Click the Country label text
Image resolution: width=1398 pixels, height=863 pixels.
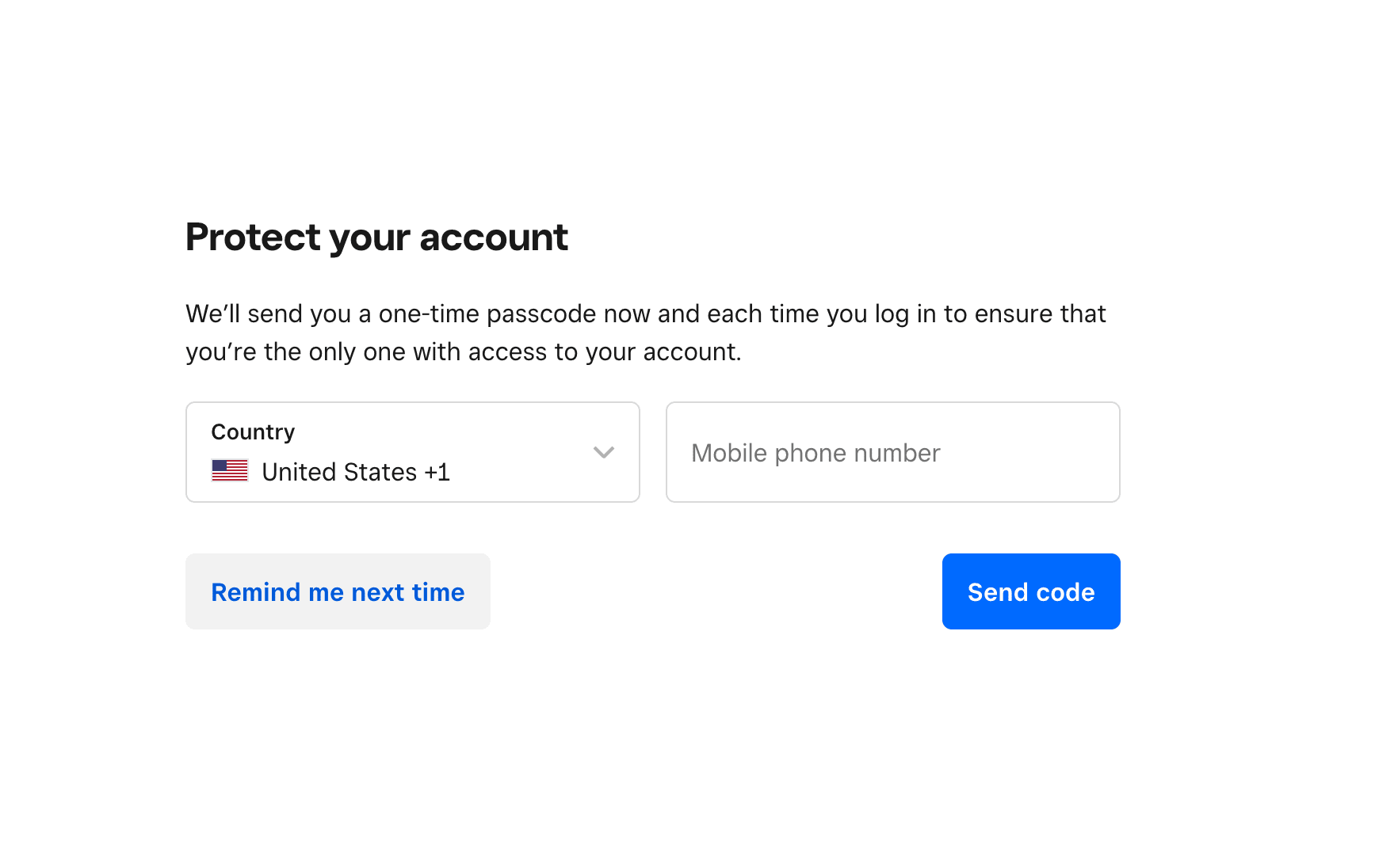point(251,431)
